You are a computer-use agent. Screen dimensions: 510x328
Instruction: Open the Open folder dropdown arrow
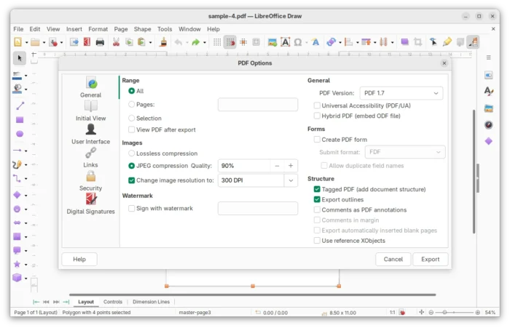pyautogui.click(x=44, y=42)
